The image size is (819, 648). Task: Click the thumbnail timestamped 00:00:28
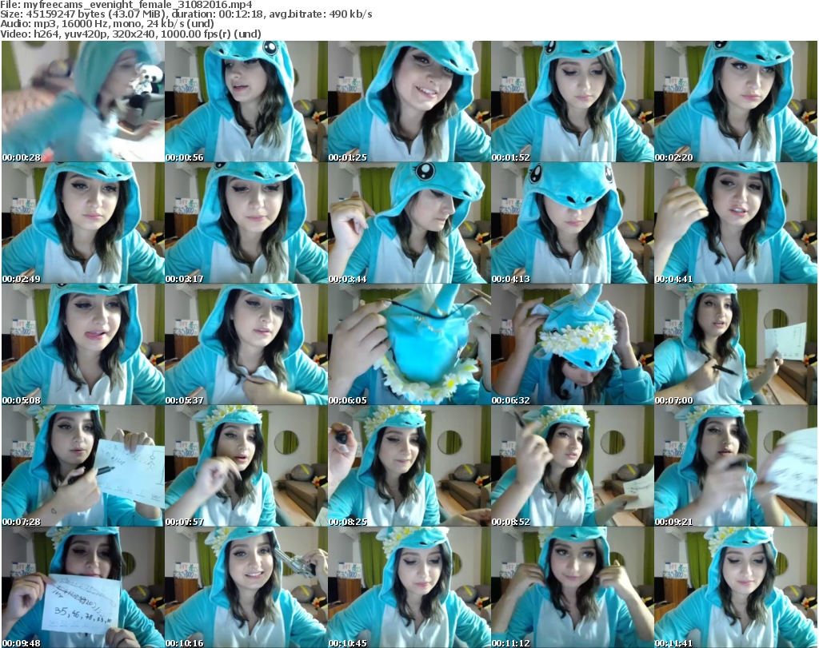click(83, 101)
